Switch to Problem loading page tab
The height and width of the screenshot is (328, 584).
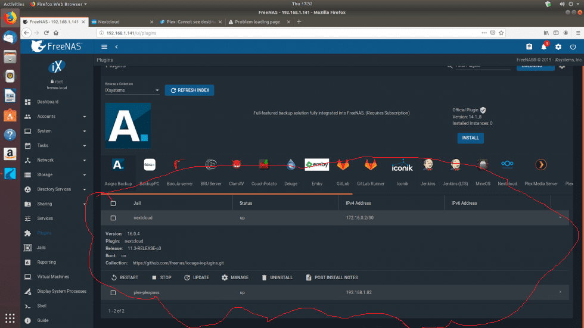259,21
